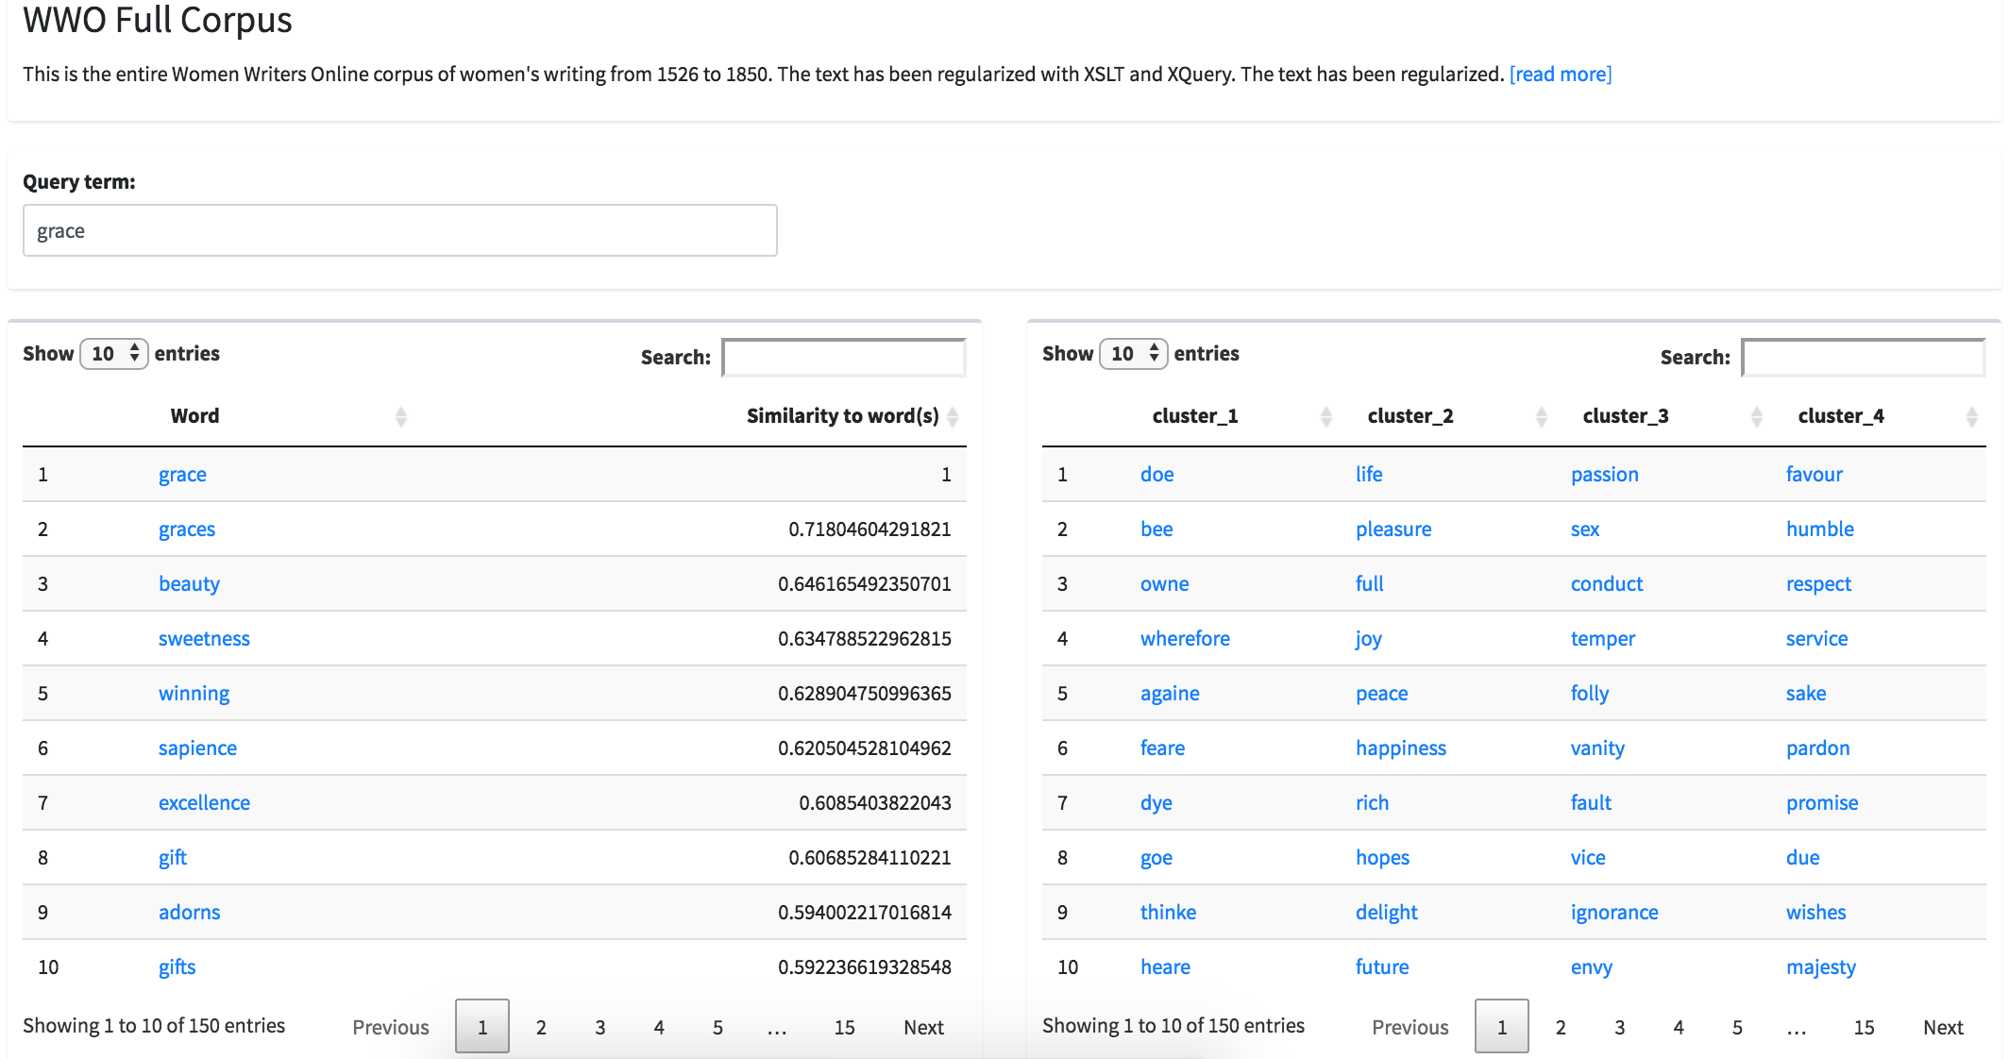Open the sweetness entry
This screenshot has height=1059, width=2009.
click(204, 638)
